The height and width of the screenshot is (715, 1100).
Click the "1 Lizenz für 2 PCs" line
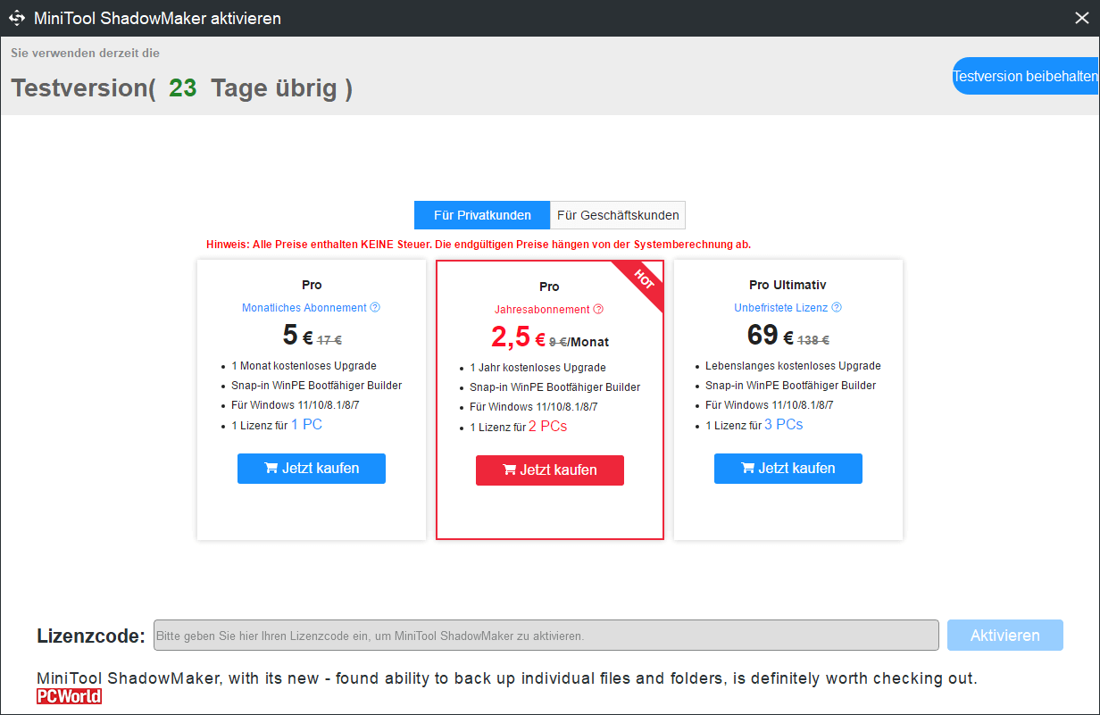pyautogui.click(x=519, y=427)
